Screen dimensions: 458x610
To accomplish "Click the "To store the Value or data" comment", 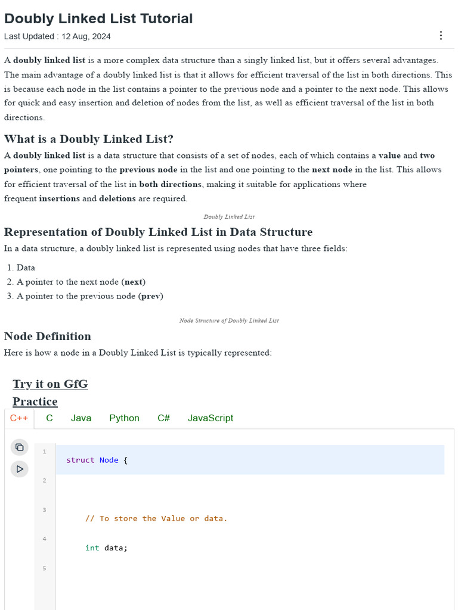I will 156,518.
